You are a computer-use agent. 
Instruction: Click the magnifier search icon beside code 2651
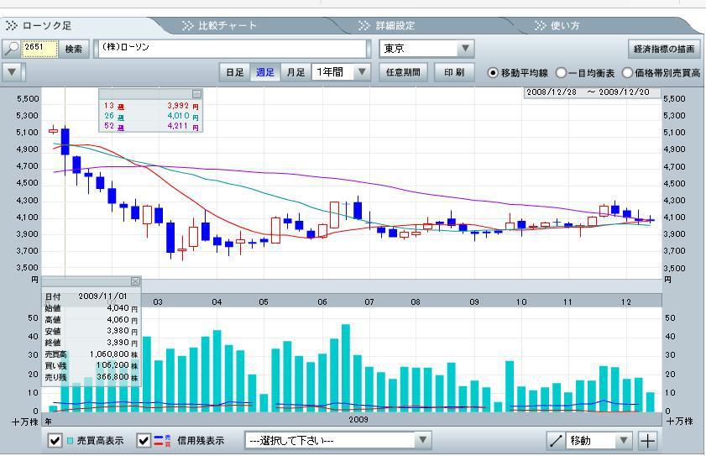point(13,49)
